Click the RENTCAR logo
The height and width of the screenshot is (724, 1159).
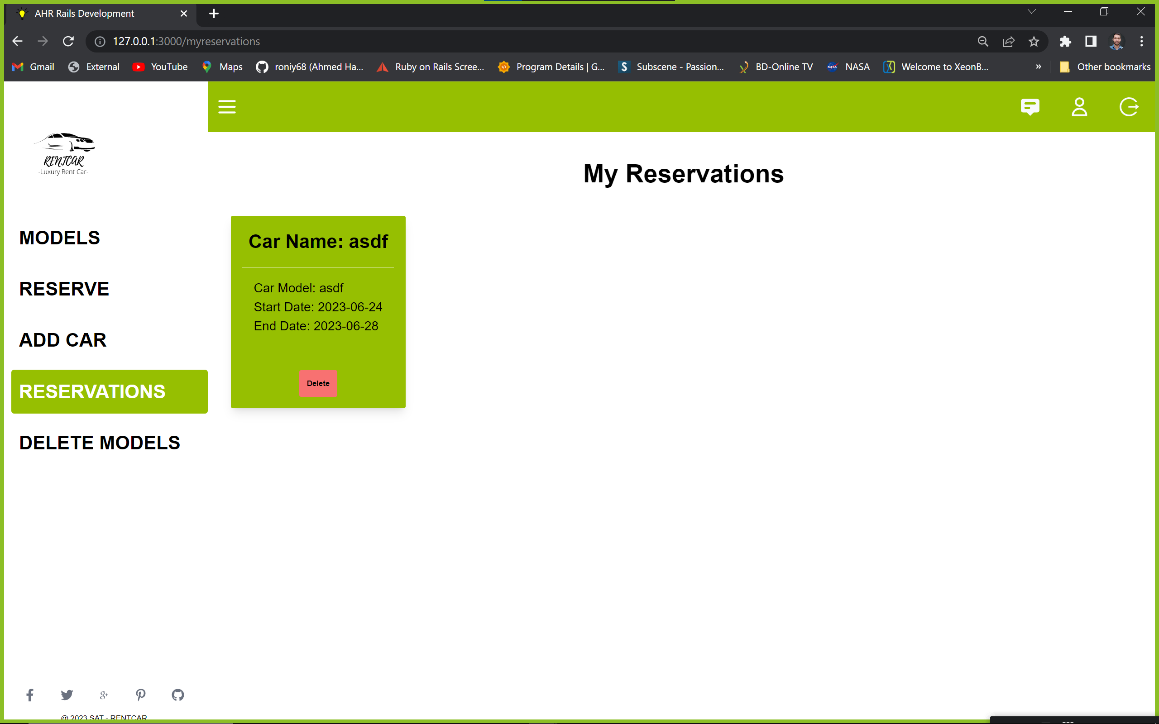click(x=65, y=153)
